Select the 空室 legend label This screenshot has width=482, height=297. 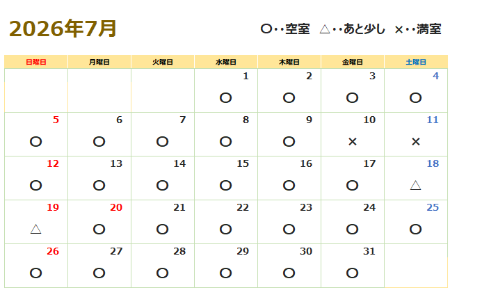coord(297,29)
